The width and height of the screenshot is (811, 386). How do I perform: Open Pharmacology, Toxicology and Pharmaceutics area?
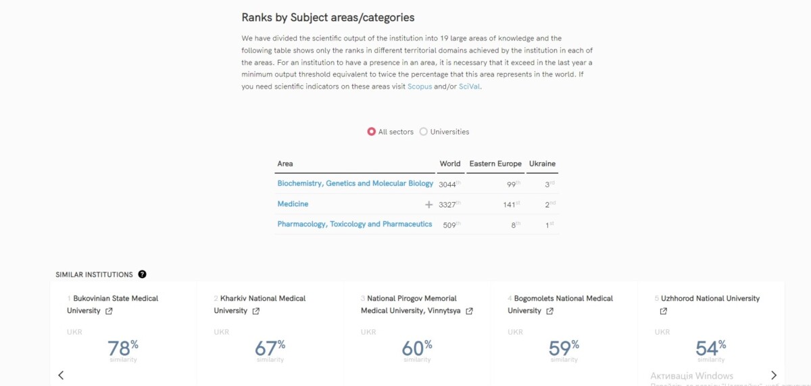pos(355,224)
